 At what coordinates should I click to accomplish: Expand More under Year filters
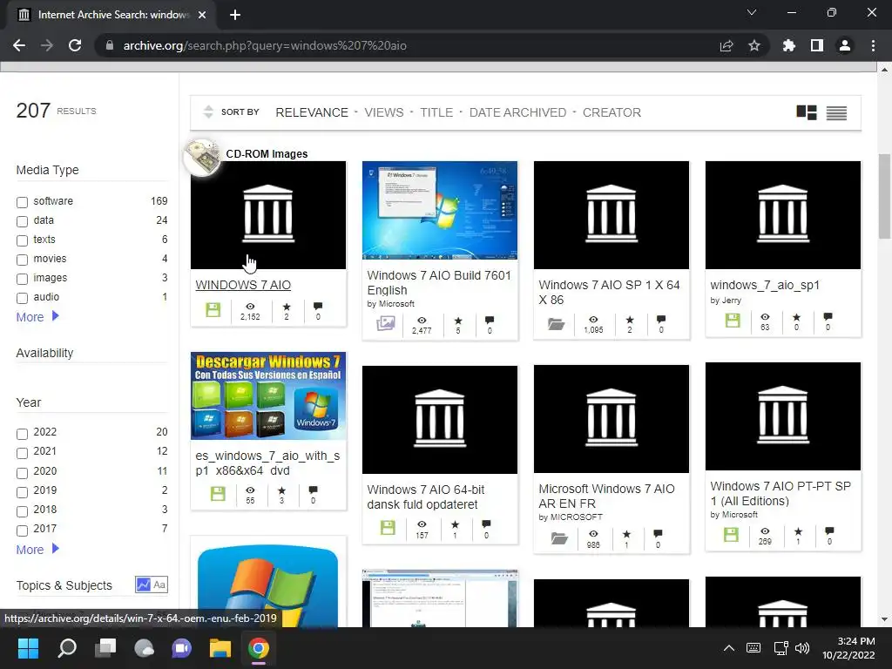coord(37,550)
